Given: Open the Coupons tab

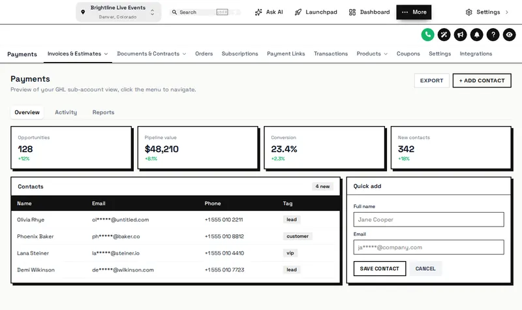Looking at the screenshot, I should point(408,54).
